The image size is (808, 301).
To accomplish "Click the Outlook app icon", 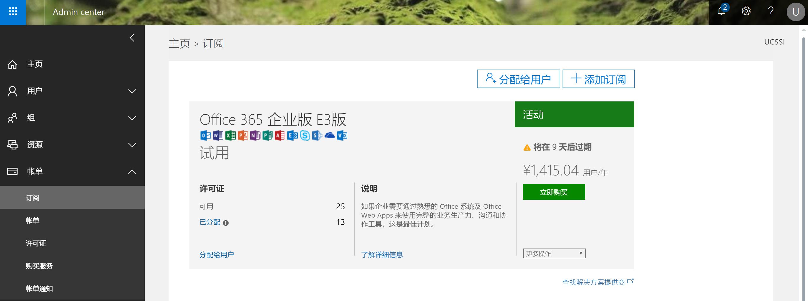I will [206, 135].
